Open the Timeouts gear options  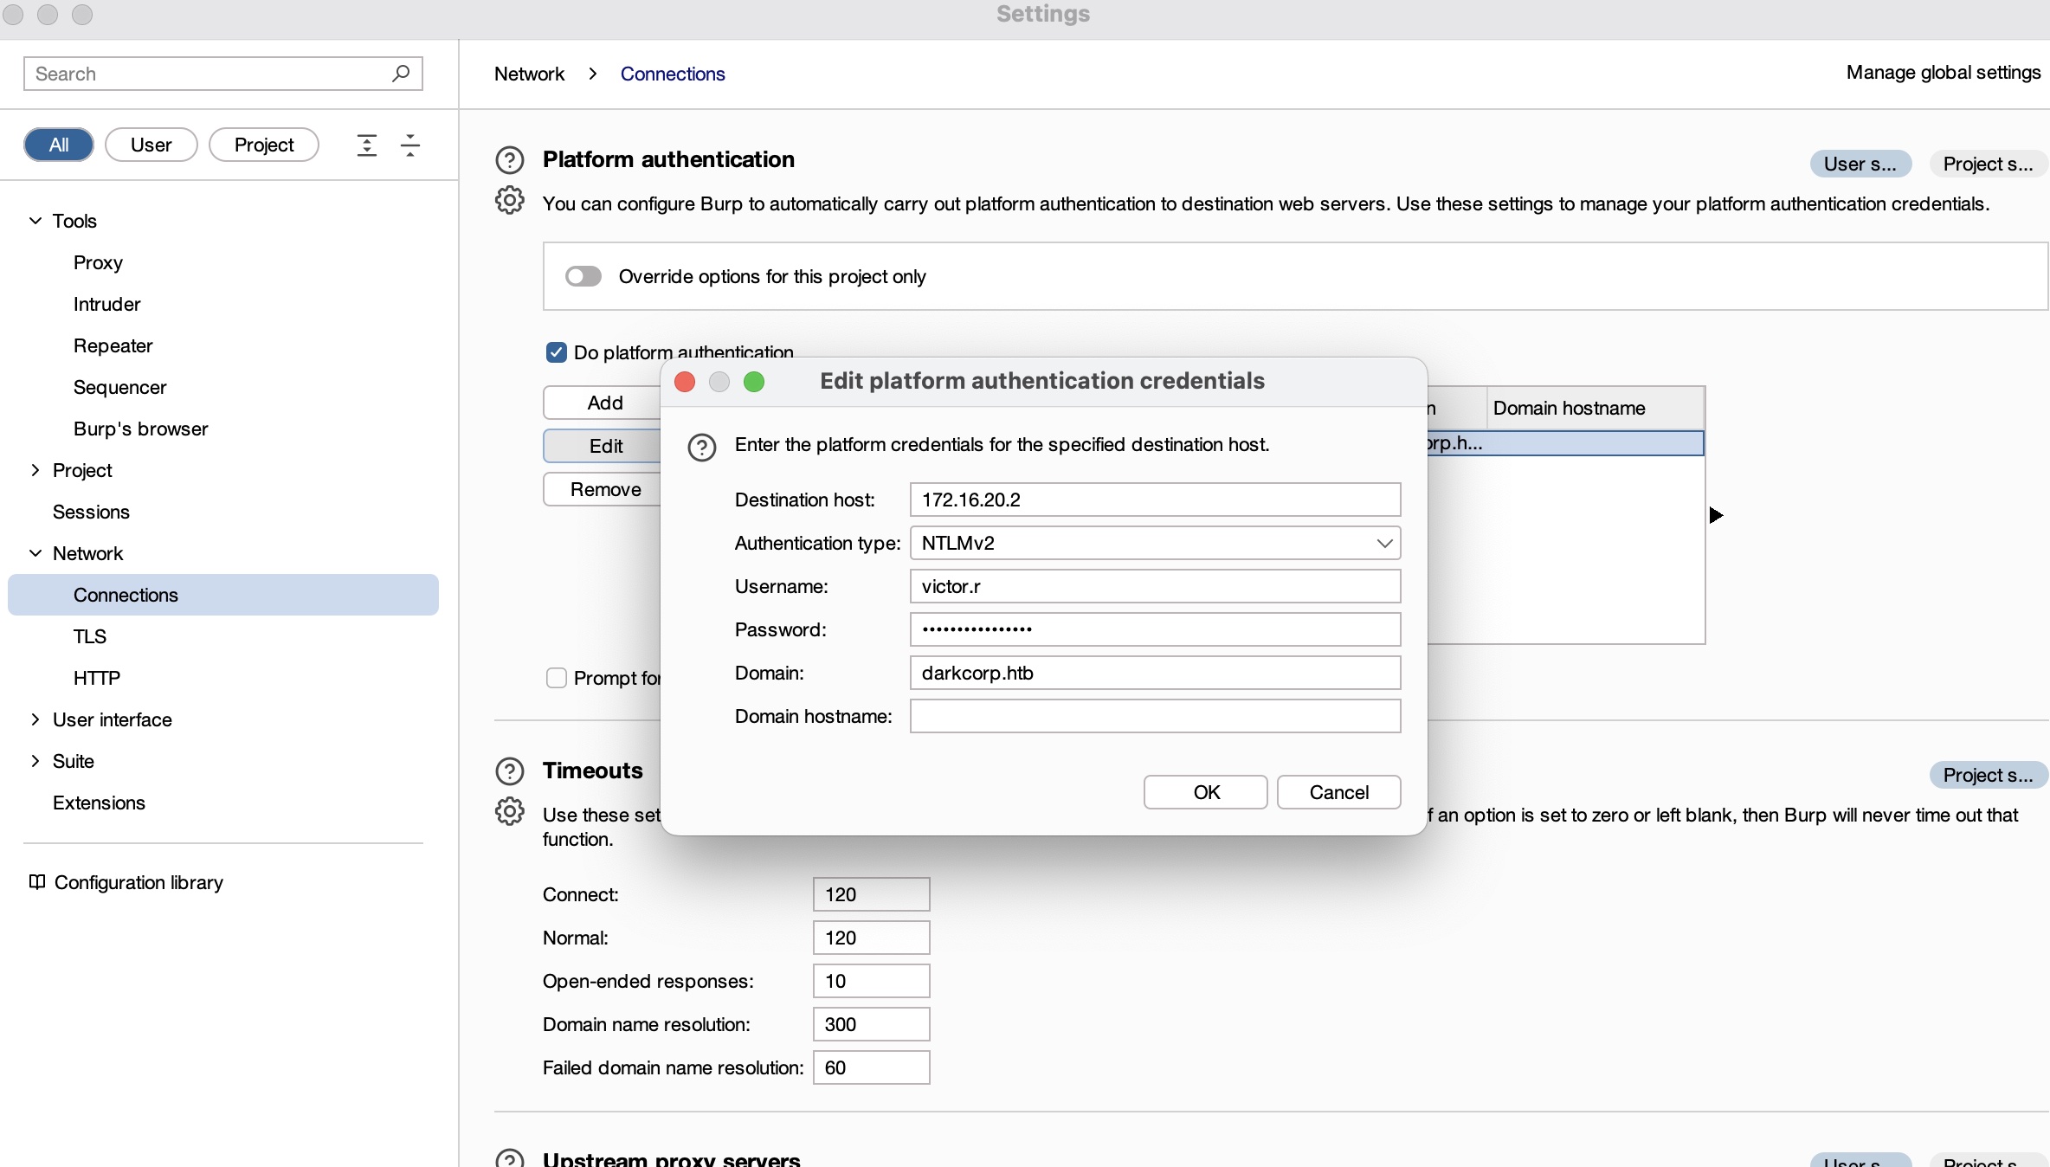[509, 811]
